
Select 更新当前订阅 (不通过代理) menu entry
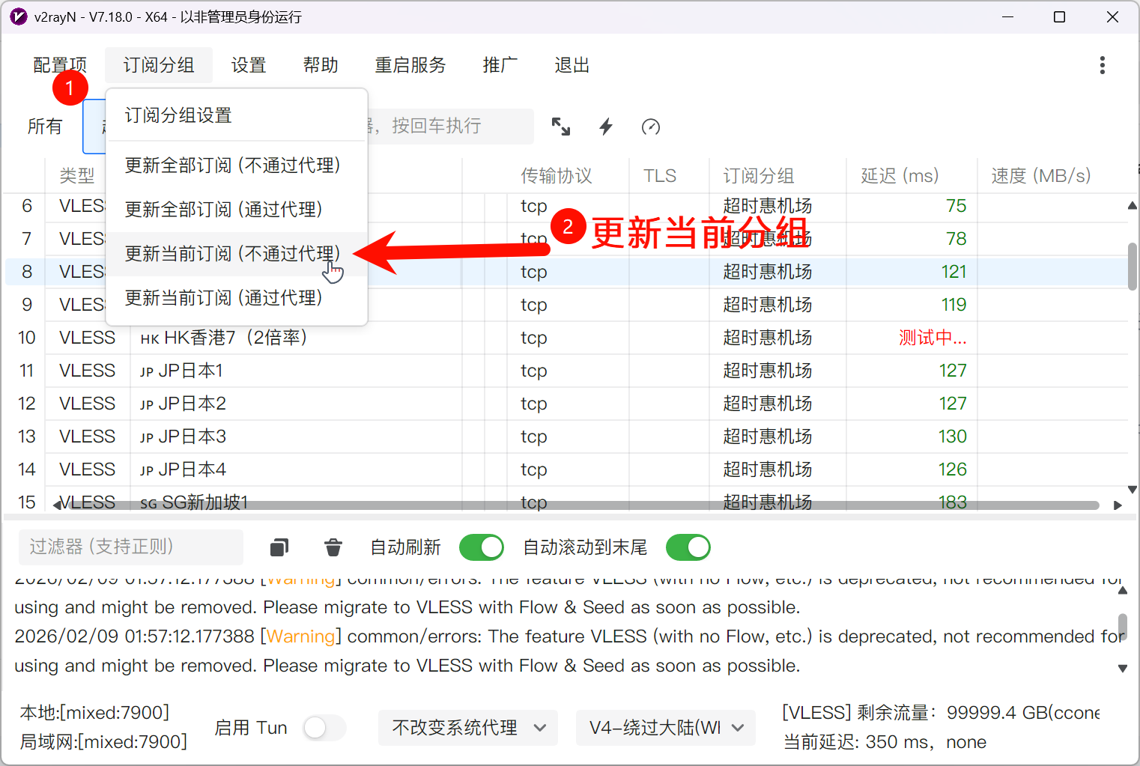tap(232, 254)
